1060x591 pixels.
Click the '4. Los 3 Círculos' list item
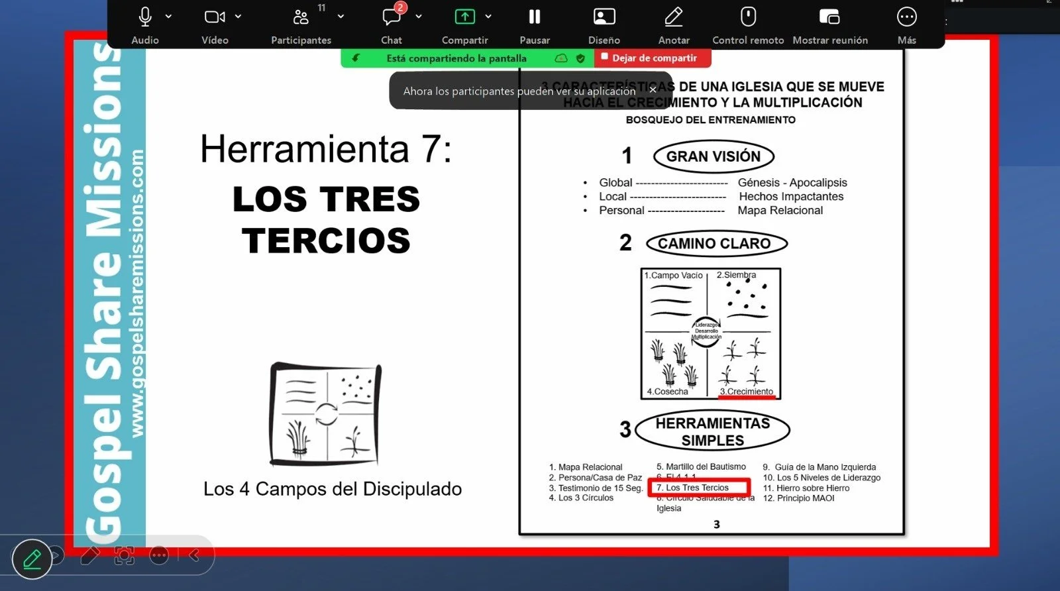581,498
